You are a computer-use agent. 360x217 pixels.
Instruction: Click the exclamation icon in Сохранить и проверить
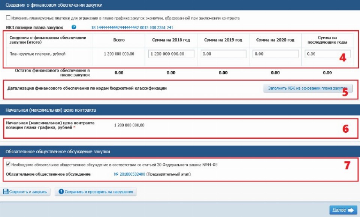61,192
